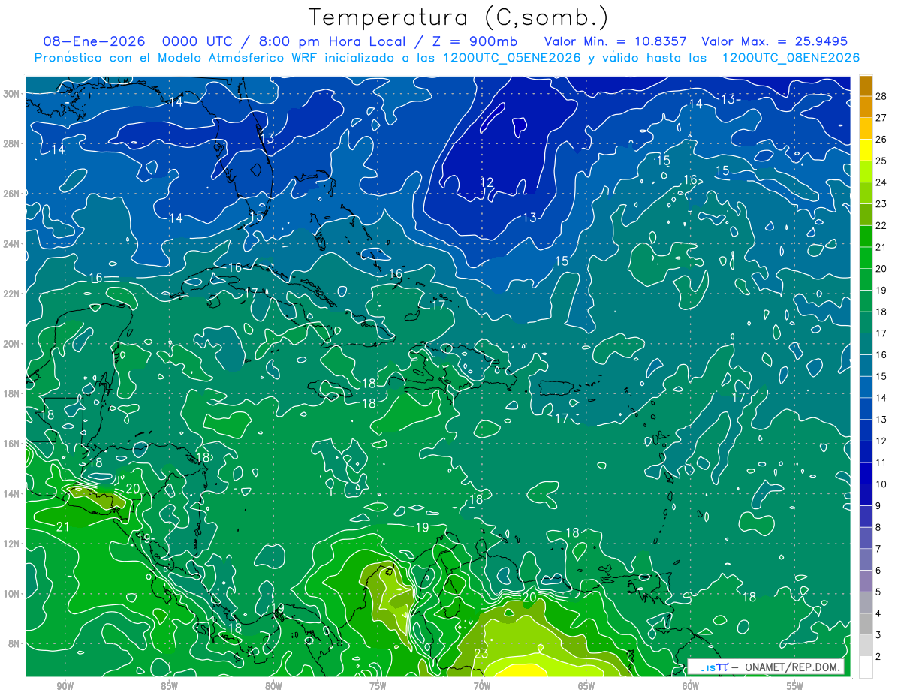This screenshot has height=696, width=901.
Task: Click the "55W" longitude axis label
Action: click(x=795, y=686)
